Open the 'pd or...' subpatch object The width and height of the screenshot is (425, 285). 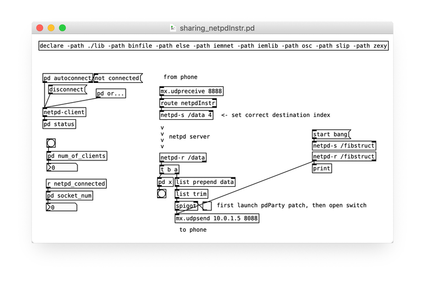pyautogui.click(x=111, y=93)
